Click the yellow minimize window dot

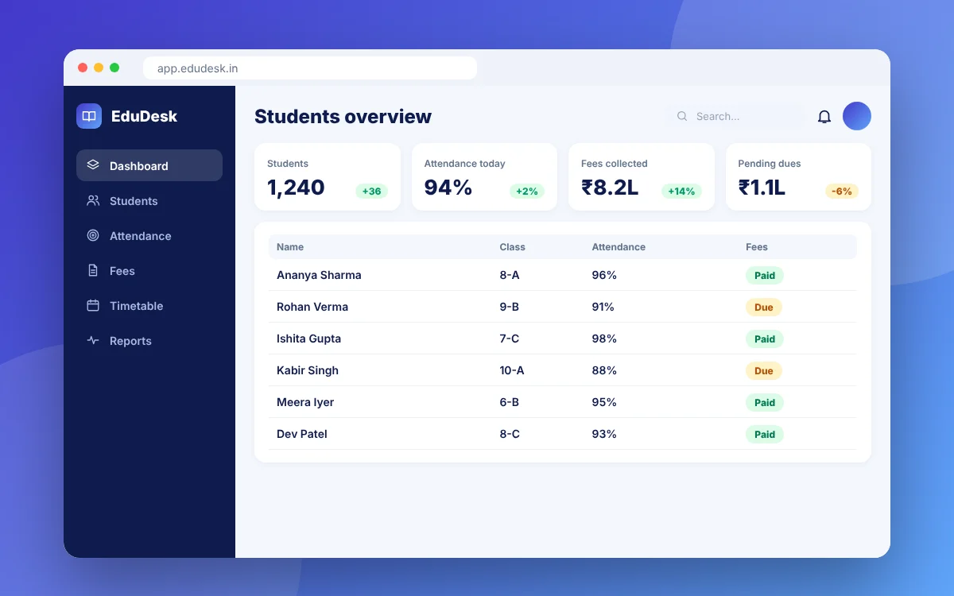pyautogui.click(x=99, y=68)
